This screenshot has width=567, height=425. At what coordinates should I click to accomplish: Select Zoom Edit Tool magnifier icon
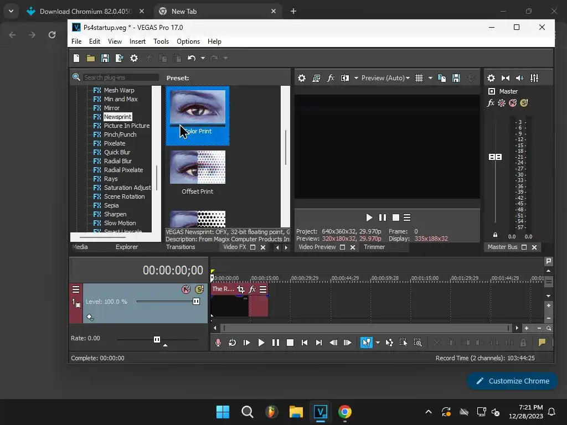[x=417, y=343]
